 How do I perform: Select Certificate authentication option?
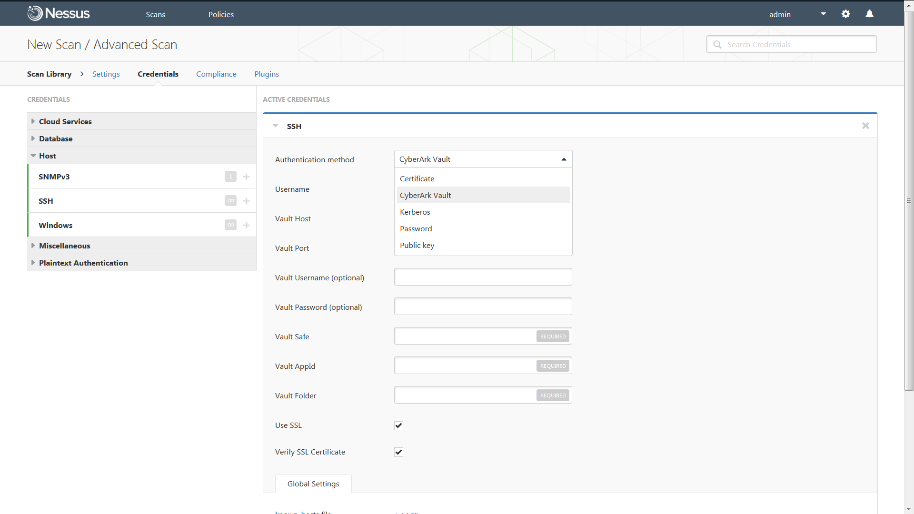pos(483,178)
